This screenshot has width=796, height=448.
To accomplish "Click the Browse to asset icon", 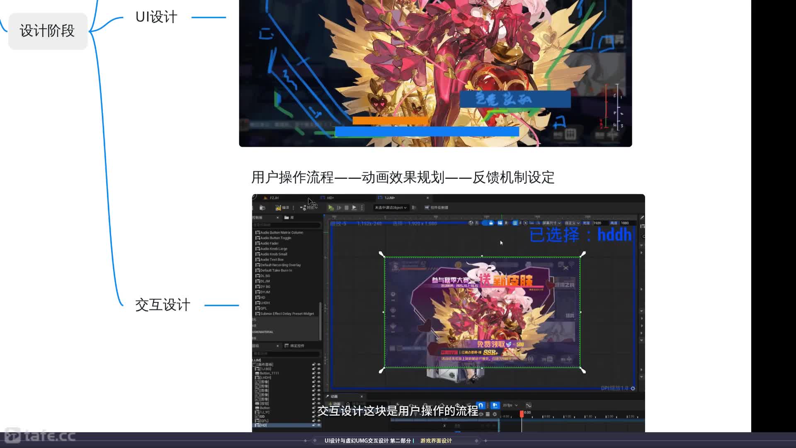I will click(x=262, y=208).
